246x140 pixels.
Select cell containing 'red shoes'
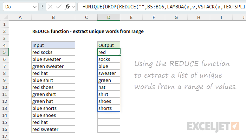53,87
